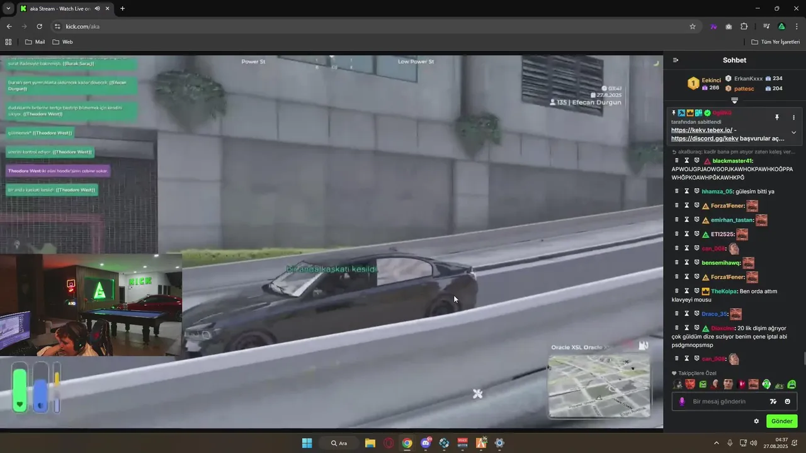Open browser extensions puzzle icon
The width and height of the screenshot is (806, 453).
pyautogui.click(x=744, y=26)
